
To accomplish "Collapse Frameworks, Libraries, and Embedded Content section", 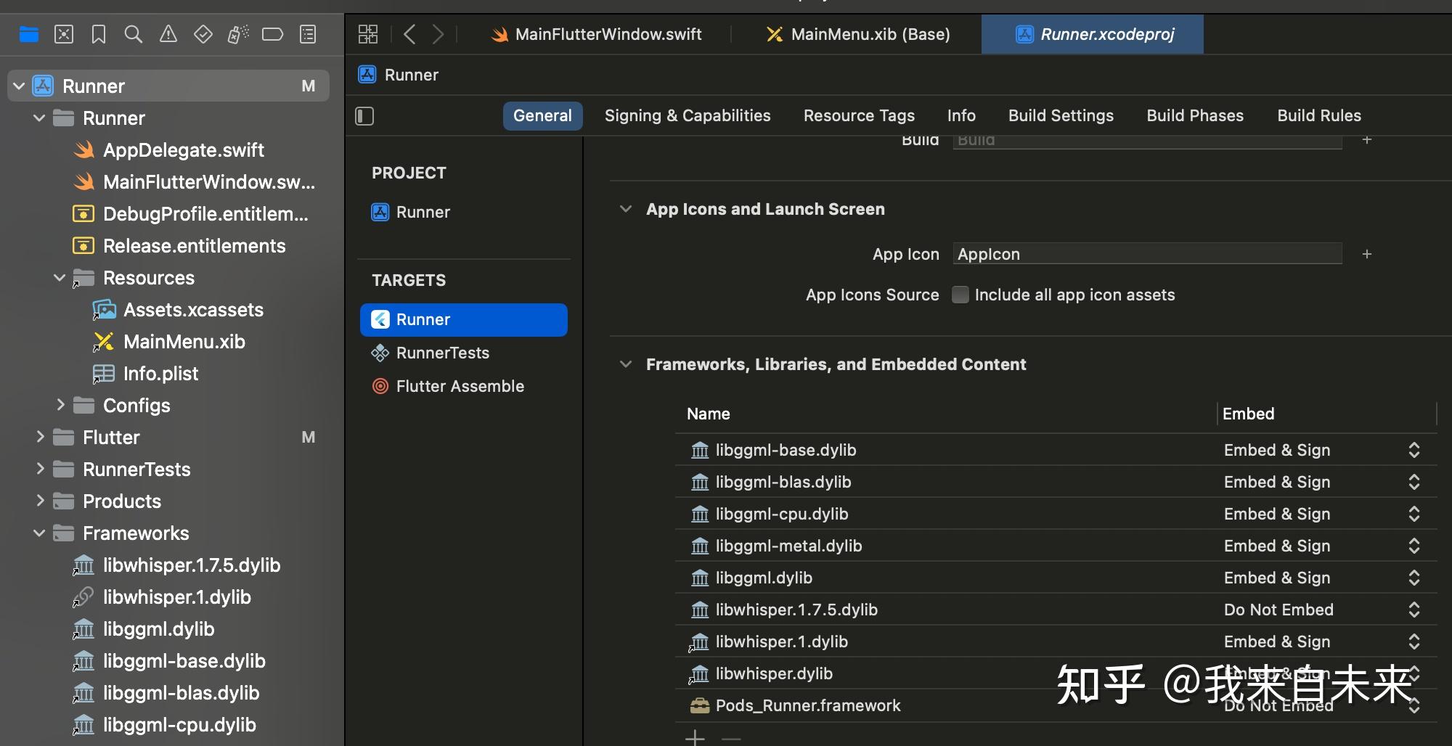I will [x=625, y=364].
